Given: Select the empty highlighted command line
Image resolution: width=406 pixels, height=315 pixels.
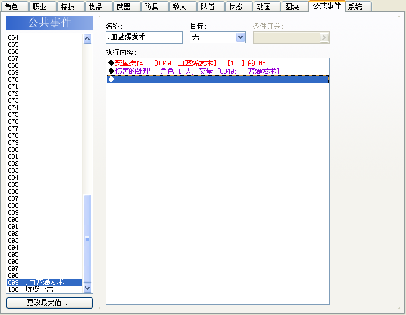Looking at the screenshot, I should click(x=218, y=79).
